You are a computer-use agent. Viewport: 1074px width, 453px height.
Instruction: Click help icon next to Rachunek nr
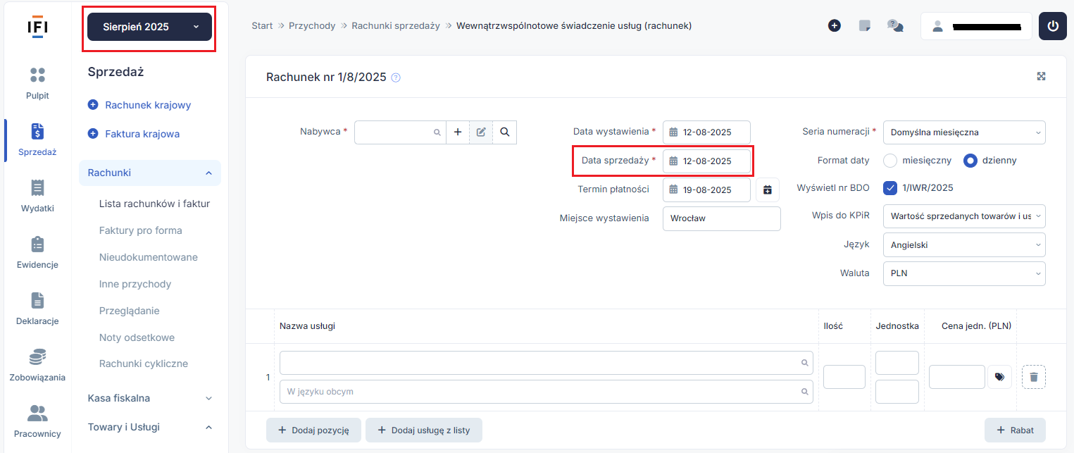(396, 77)
